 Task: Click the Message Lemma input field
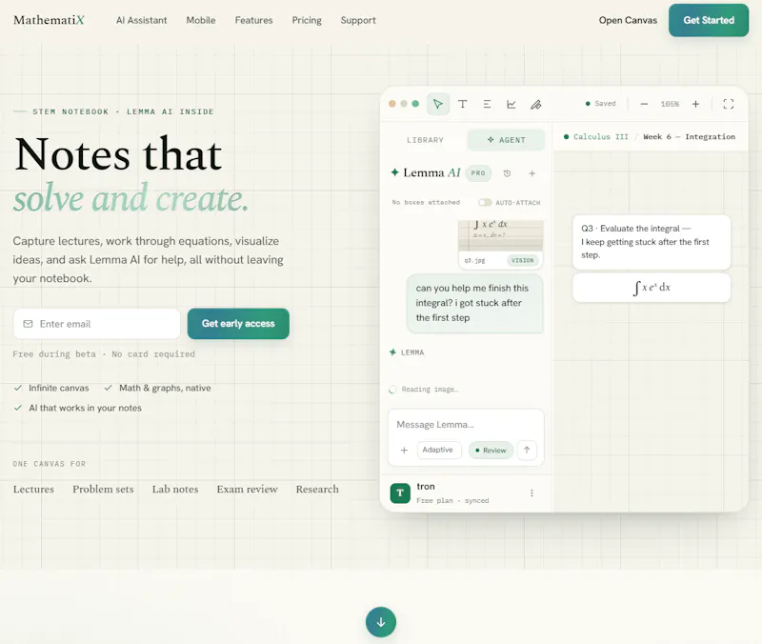coord(466,425)
